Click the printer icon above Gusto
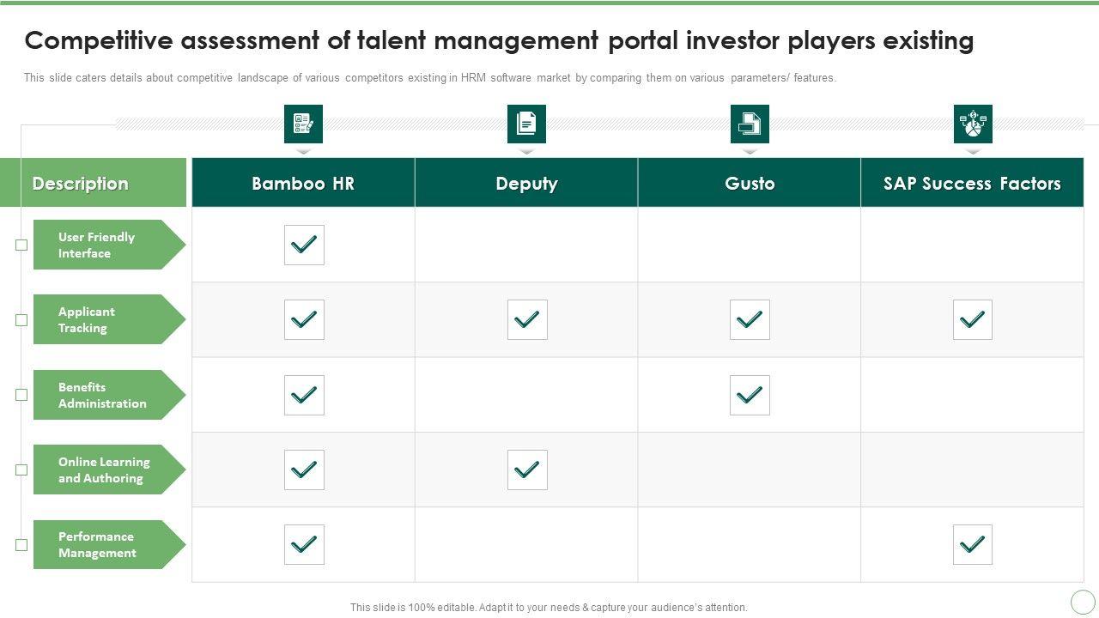Screen dimensions: 1099x618 [750, 124]
